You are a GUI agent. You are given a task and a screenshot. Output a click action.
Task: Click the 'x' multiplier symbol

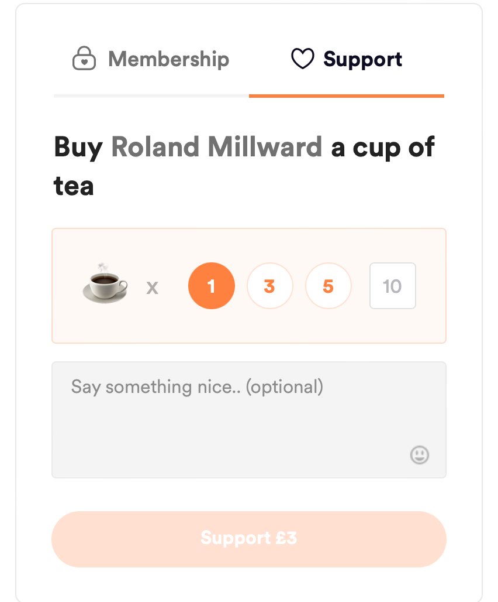[x=153, y=287]
